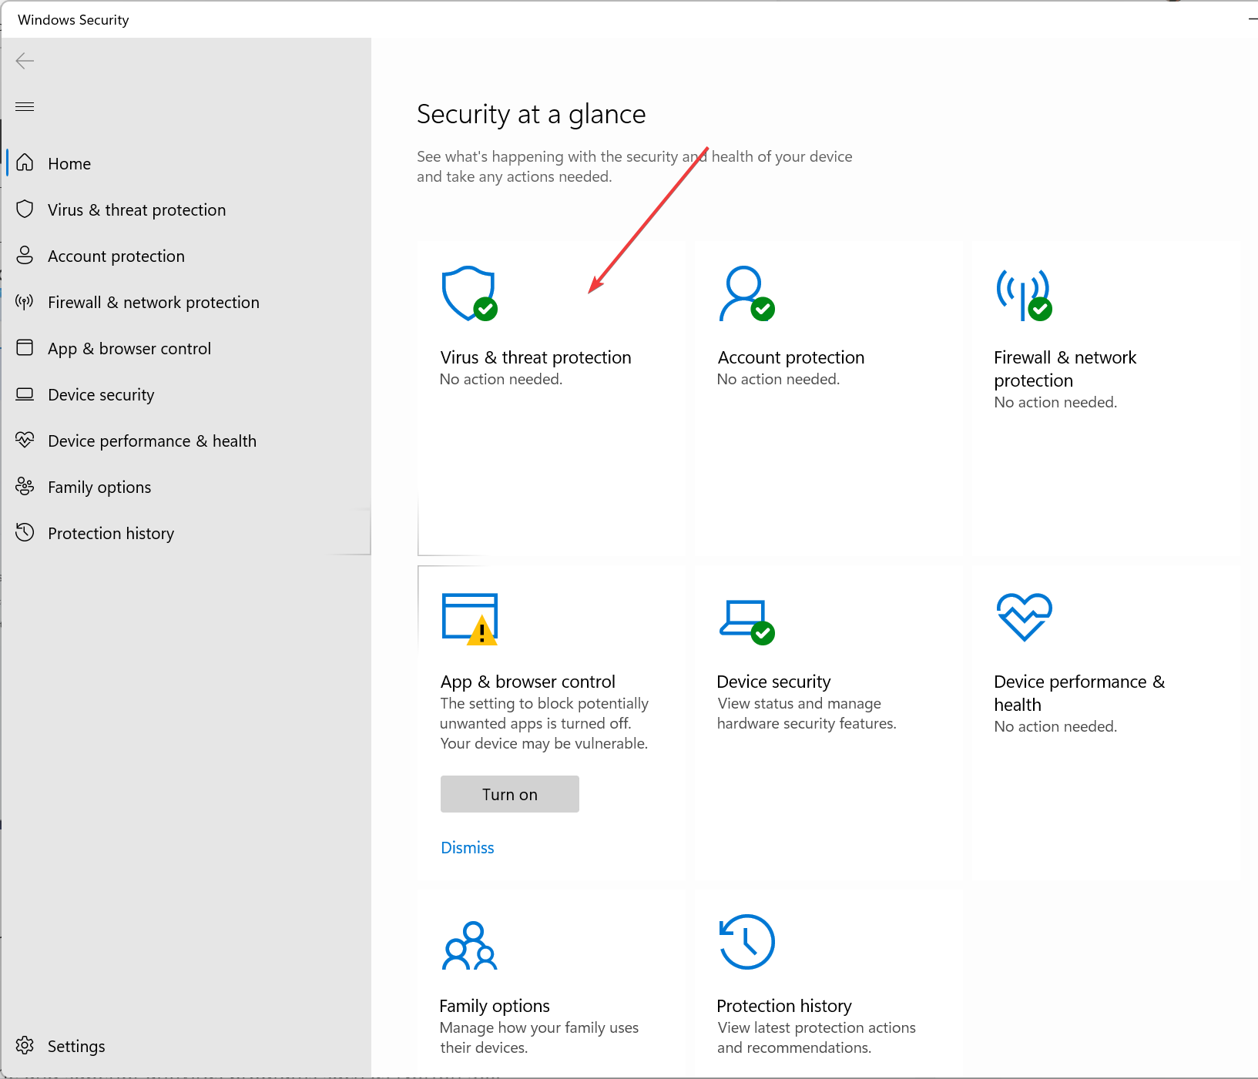The height and width of the screenshot is (1079, 1258).
Task: Toggle the hamburger navigation menu
Action: tap(25, 106)
